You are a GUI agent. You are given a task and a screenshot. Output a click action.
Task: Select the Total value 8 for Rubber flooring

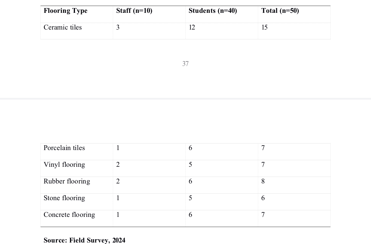coord(263,181)
